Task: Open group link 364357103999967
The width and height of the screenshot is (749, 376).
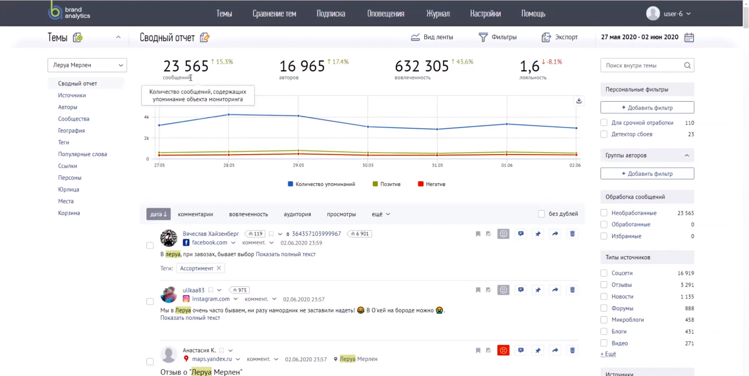Action: [x=317, y=234]
